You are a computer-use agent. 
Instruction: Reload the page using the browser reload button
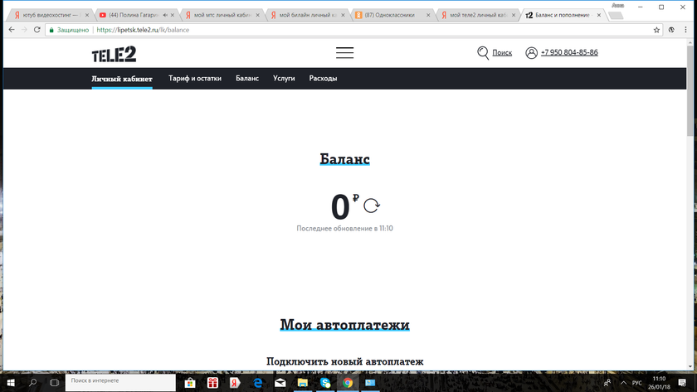pyautogui.click(x=38, y=30)
